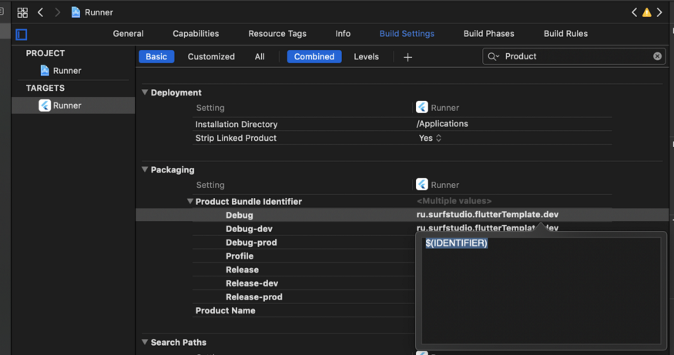Viewport: 674px width, 355px height.
Task: Open Strip Linked Product Yes dropdown
Action: point(430,139)
